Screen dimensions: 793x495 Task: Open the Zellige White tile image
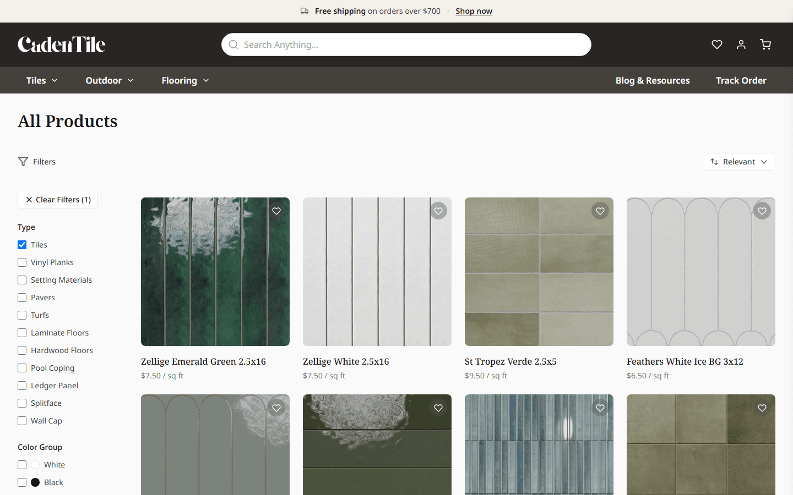377,272
